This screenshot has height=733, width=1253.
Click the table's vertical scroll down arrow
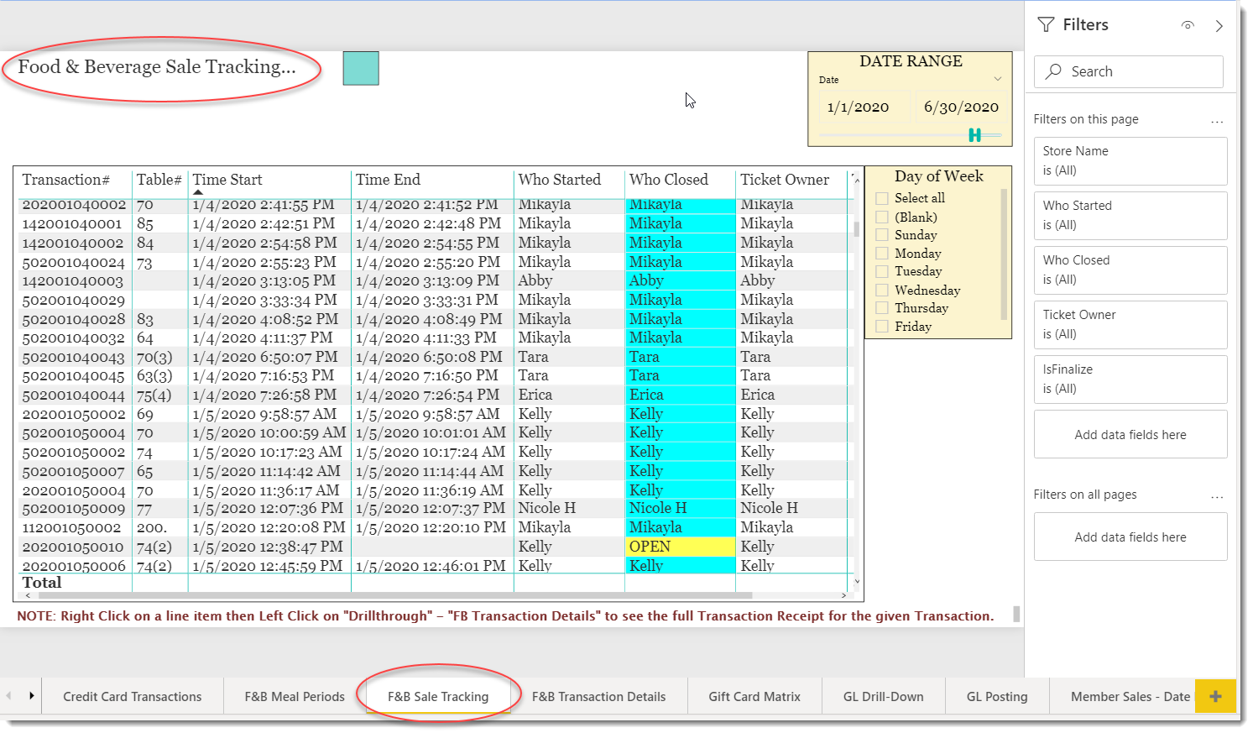click(x=857, y=581)
